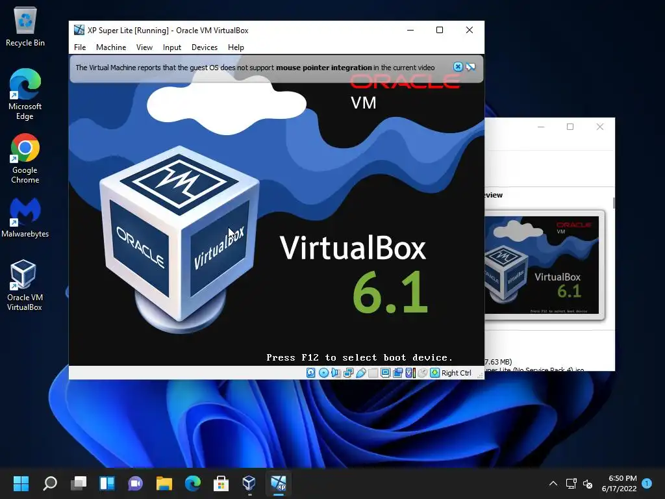This screenshot has height=499, width=665.
Task: Open the Input menu
Action: 171,47
